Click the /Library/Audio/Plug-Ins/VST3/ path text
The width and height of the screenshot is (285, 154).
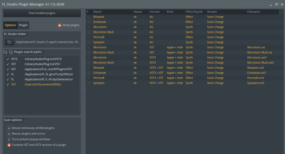tap(43, 59)
